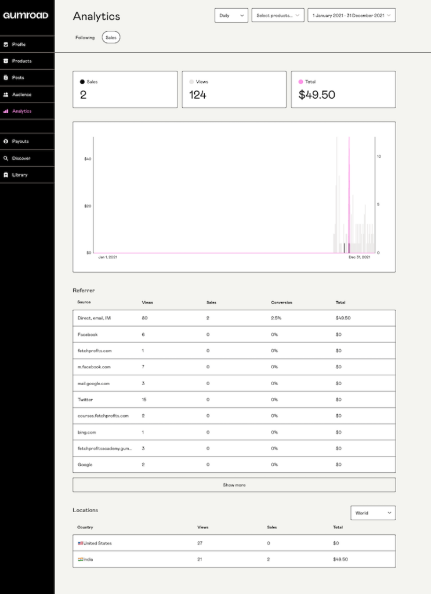Go to Discover page

(27, 158)
